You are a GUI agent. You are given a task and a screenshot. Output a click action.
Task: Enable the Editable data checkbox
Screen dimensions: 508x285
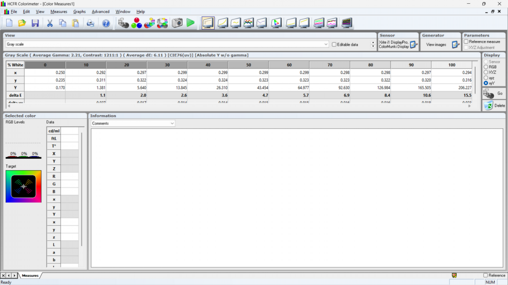(334, 45)
